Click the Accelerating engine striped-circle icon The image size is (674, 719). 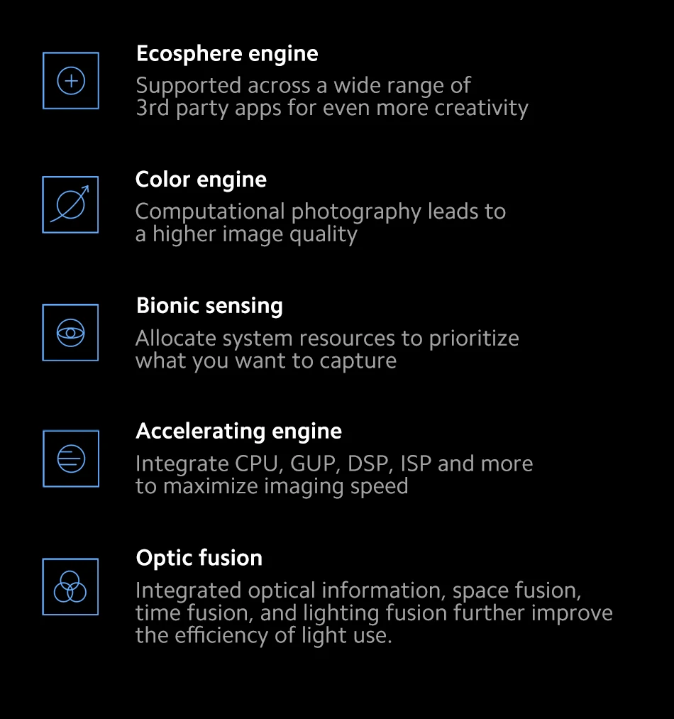[70, 459]
